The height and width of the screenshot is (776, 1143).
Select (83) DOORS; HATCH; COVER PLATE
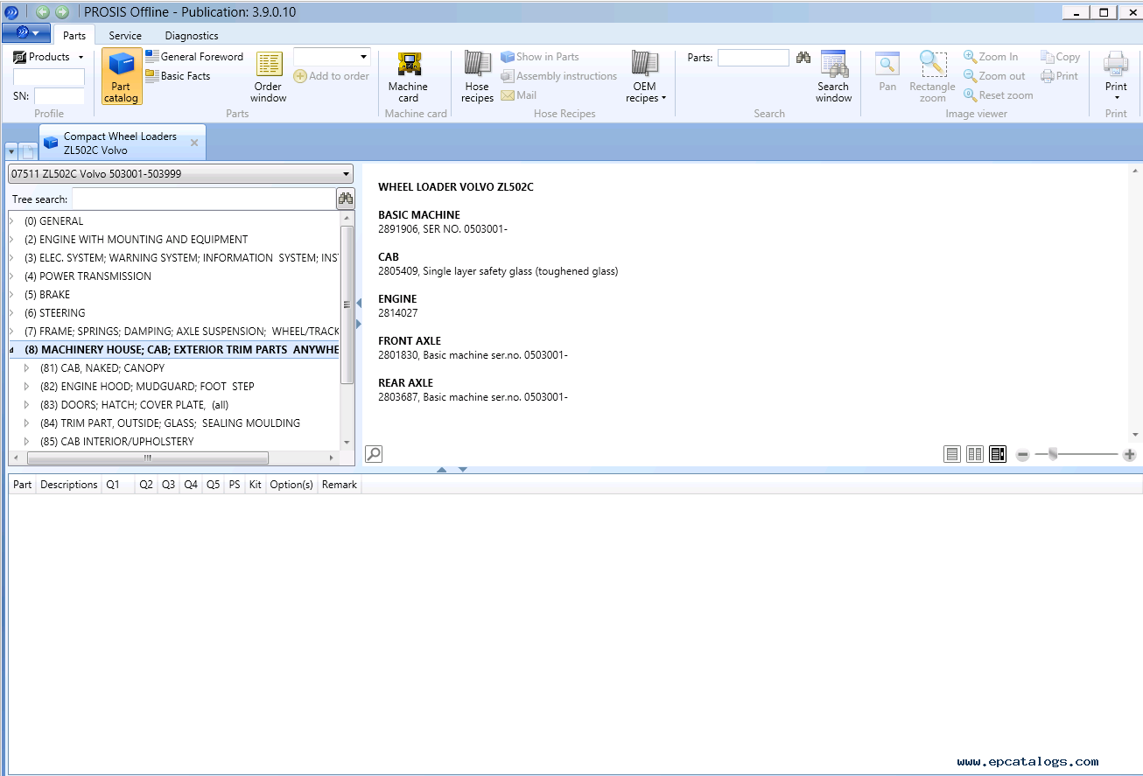pos(134,405)
